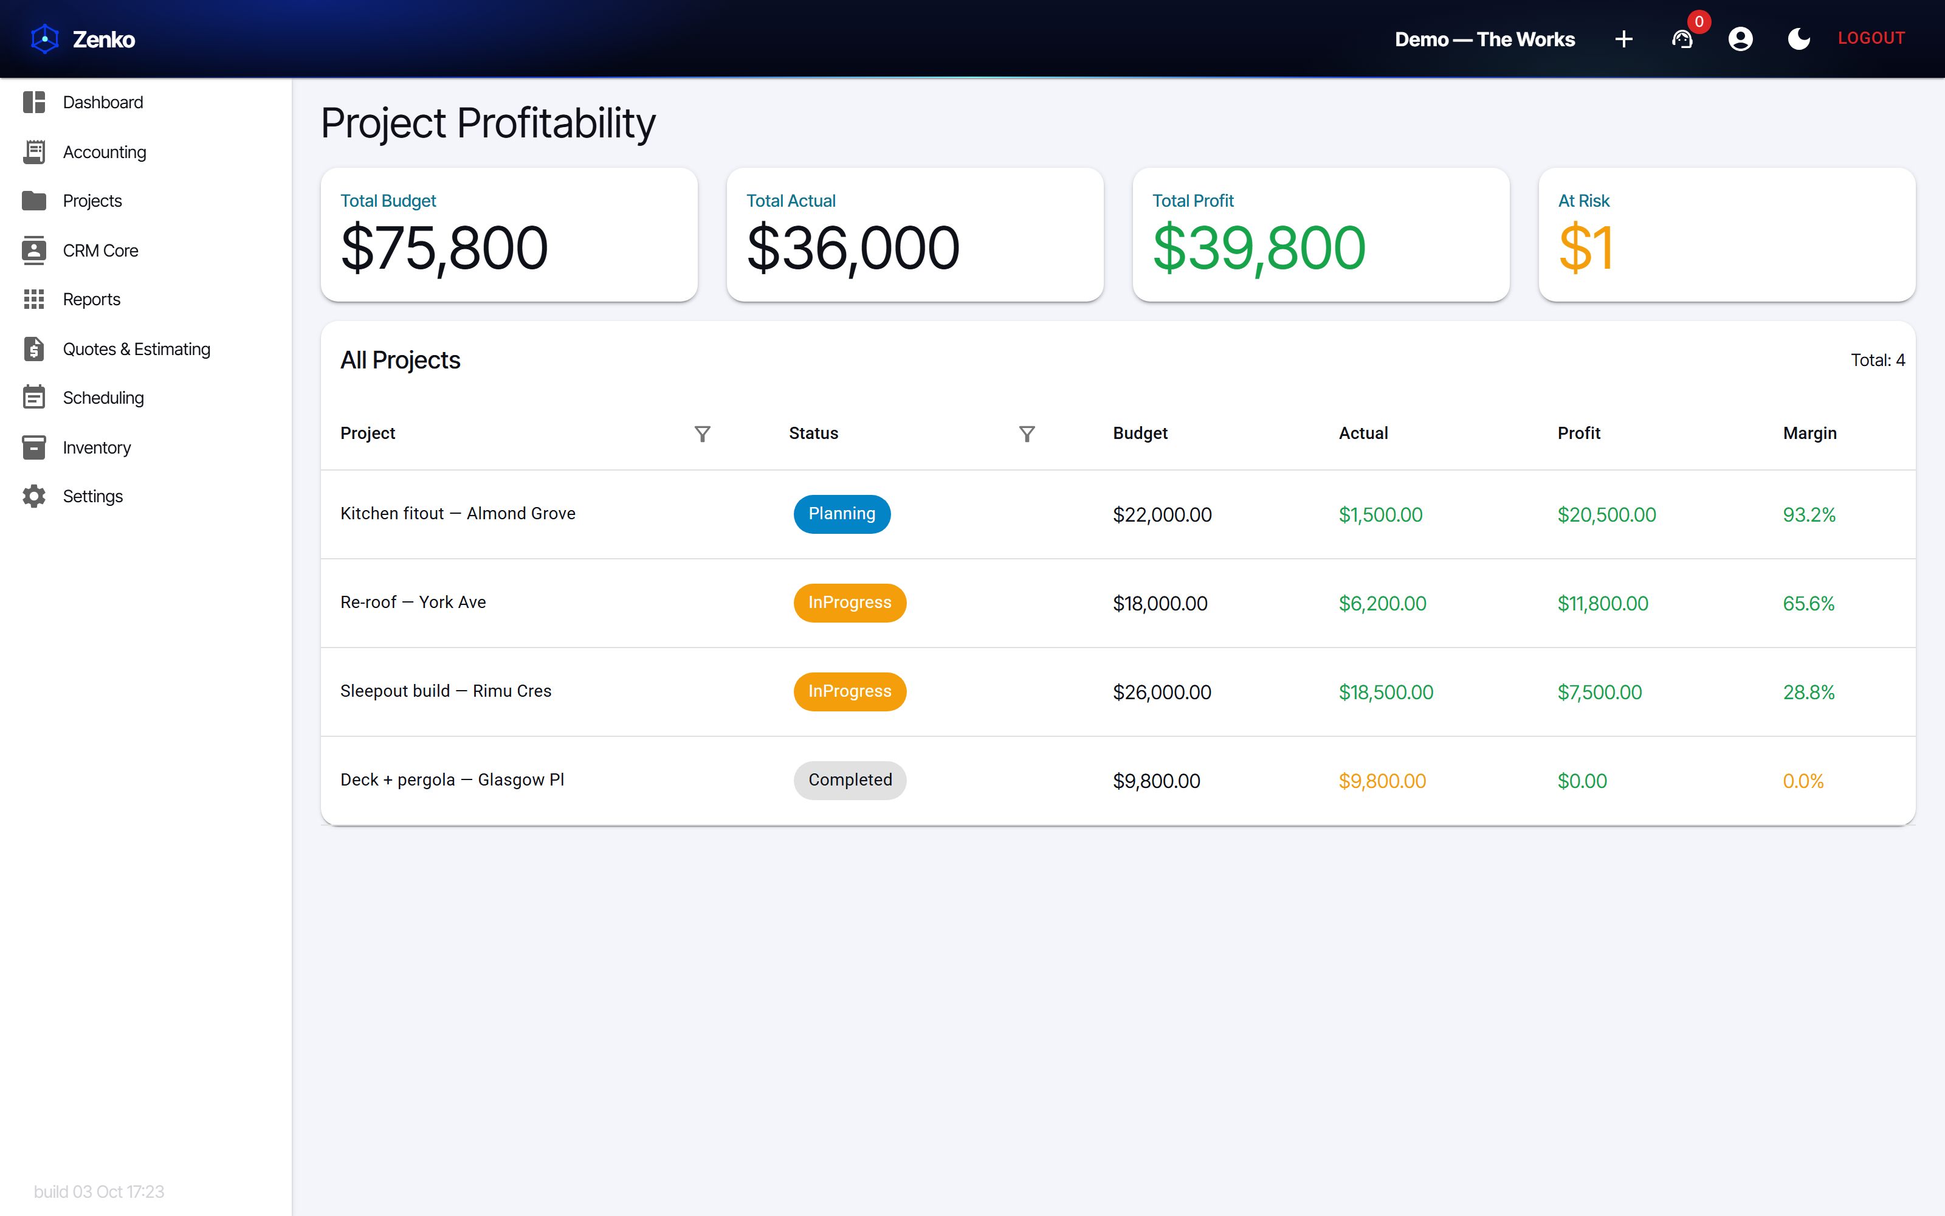This screenshot has width=1945, height=1216.
Task: Click Profit column header
Action: [1578, 434]
